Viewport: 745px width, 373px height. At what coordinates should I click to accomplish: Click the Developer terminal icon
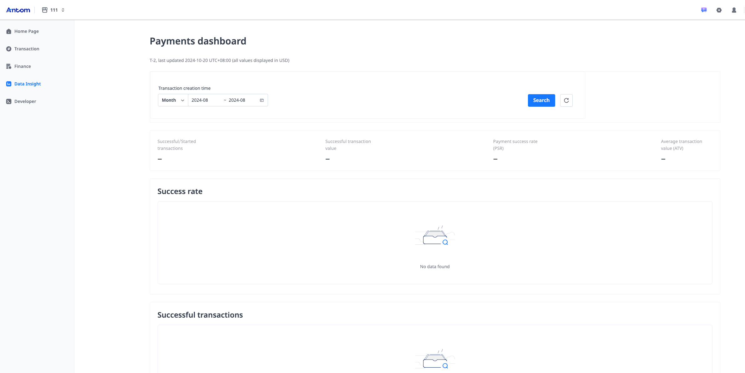[x=9, y=101]
